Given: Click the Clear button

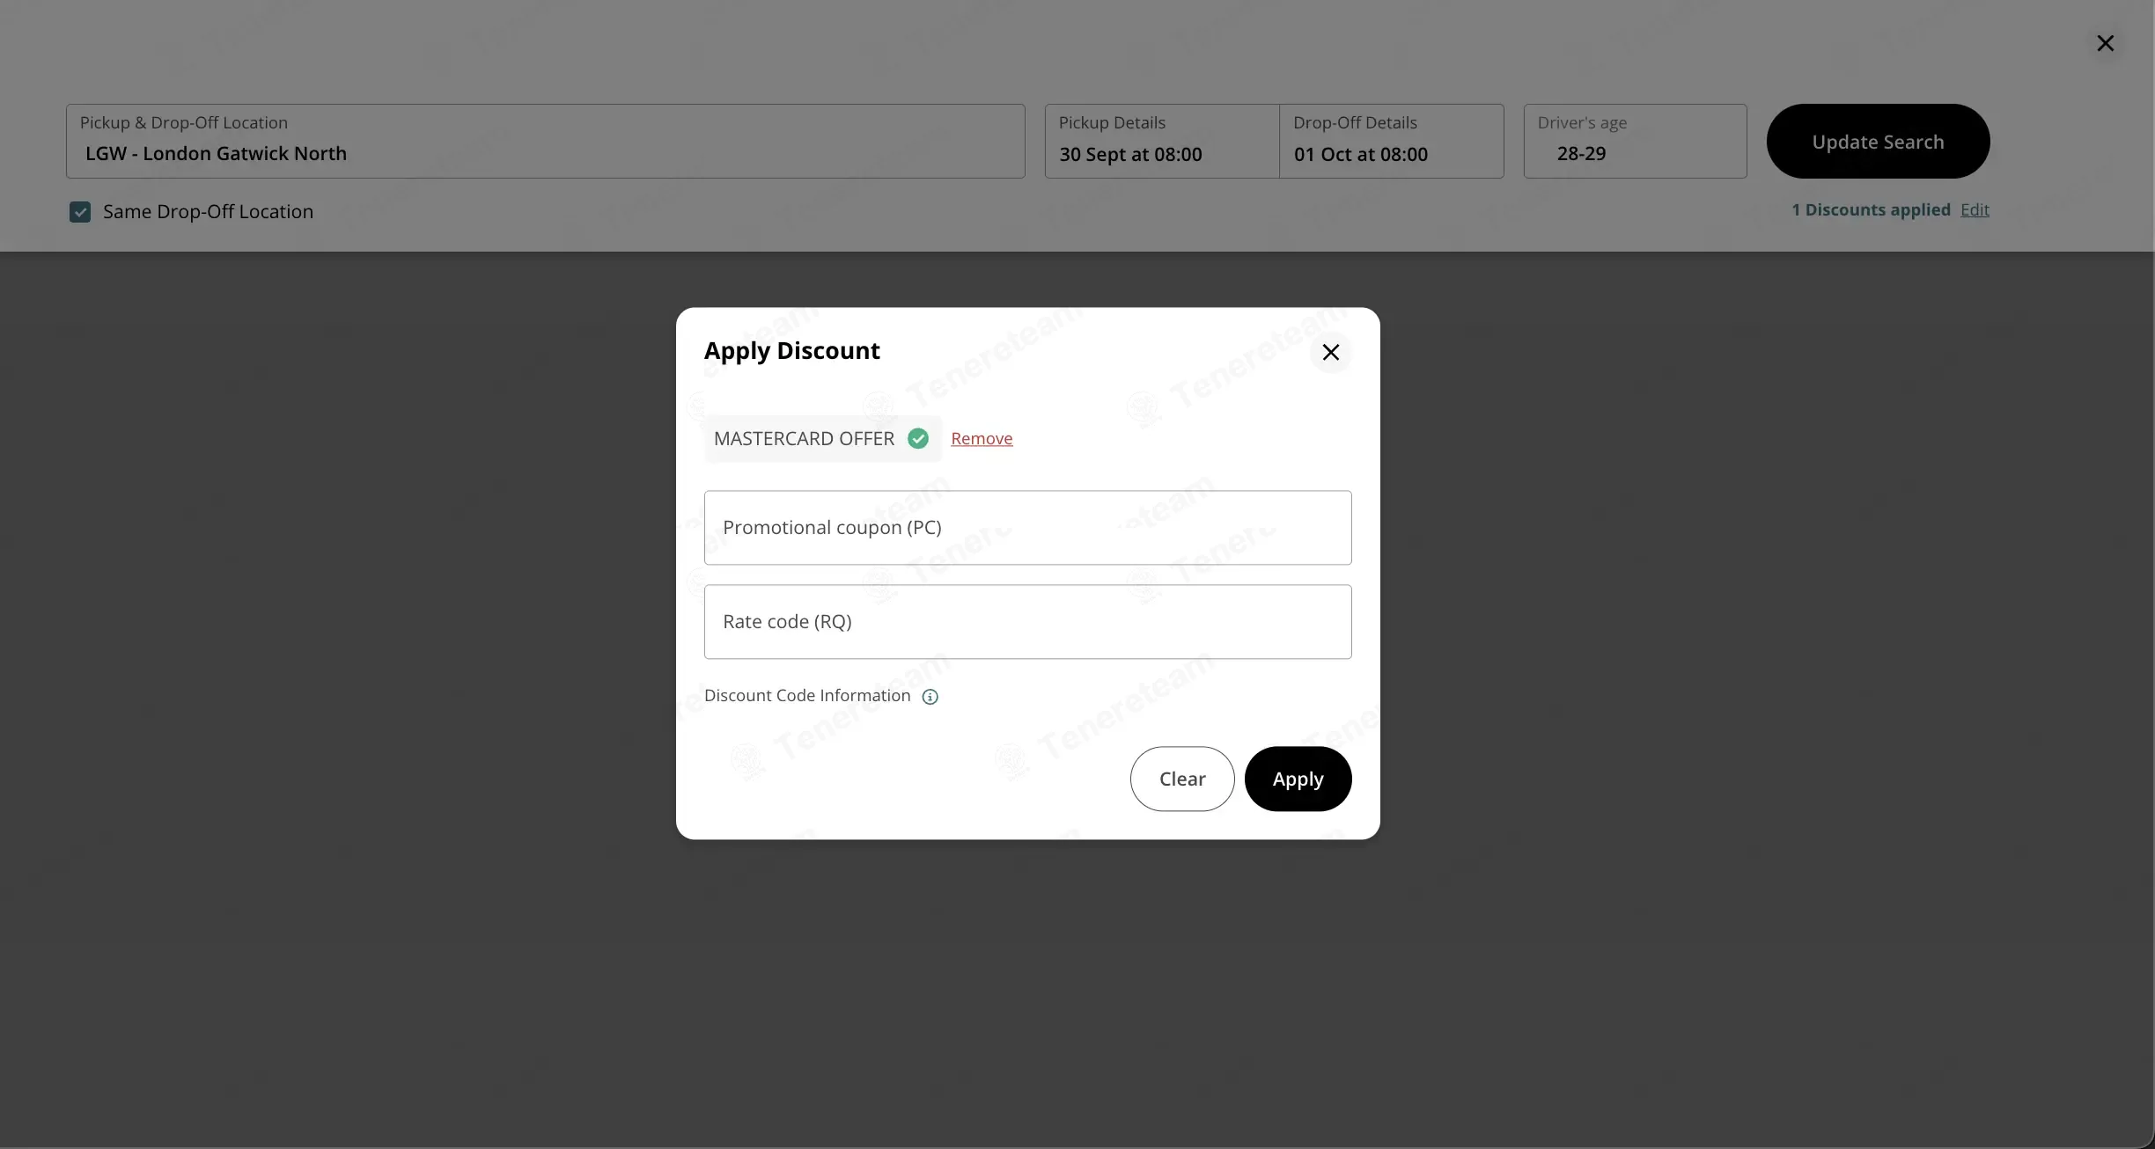Looking at the screenshot, I should point(1181,779).
